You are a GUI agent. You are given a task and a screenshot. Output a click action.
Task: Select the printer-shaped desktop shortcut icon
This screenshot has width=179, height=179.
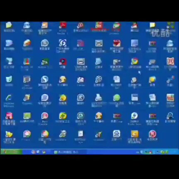tap(99, 97)
